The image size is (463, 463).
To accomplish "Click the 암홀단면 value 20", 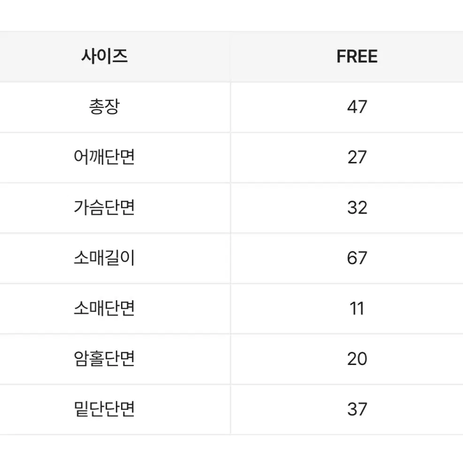I will [357, 359].
